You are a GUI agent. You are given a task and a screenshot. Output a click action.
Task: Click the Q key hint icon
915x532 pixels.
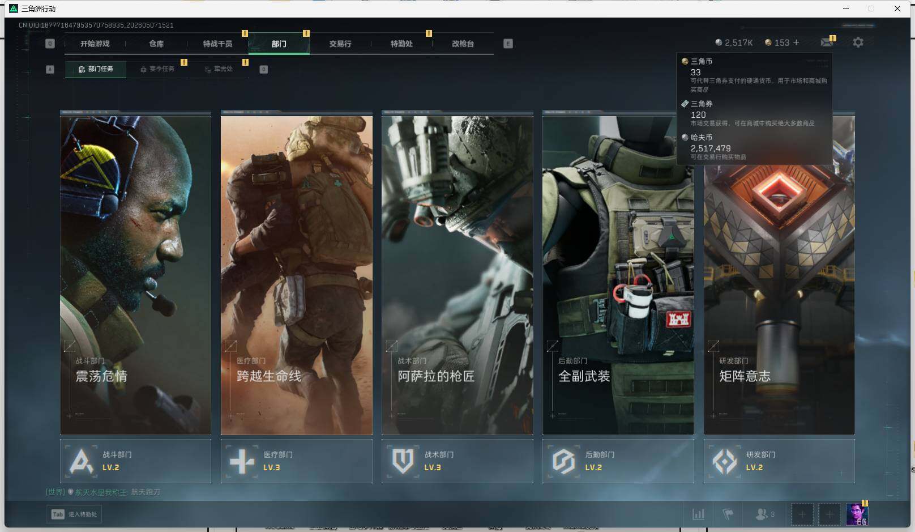(x=50, y=44)
